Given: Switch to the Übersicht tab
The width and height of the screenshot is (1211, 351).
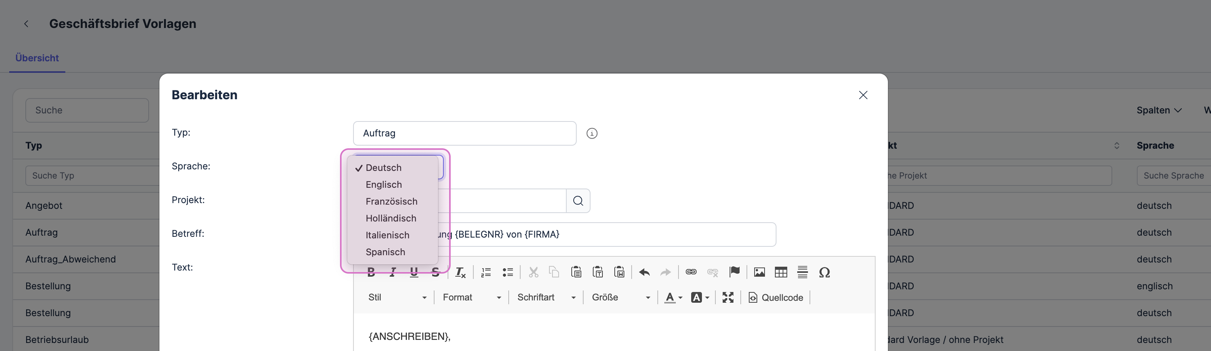Looking at the screenshot, I should click(x=37, y=58).
